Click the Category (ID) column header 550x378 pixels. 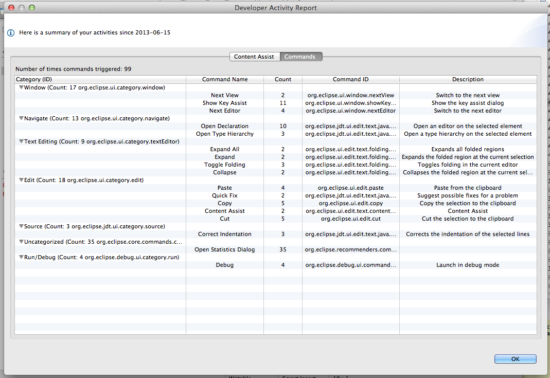tap(34, 79)
